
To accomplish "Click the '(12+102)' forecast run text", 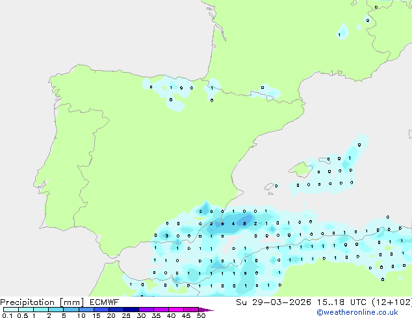I will pos(392,302).
